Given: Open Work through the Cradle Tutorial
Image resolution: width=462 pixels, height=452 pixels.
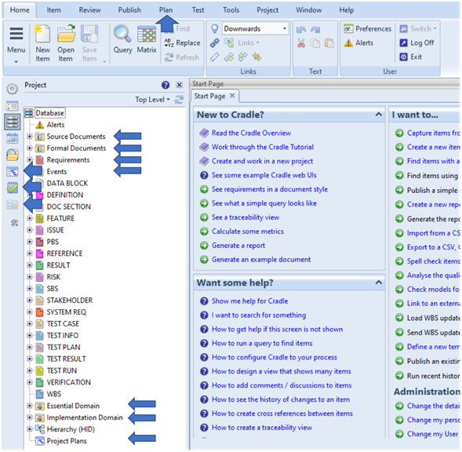Looking at the screenshot, I should pos(263,147).
